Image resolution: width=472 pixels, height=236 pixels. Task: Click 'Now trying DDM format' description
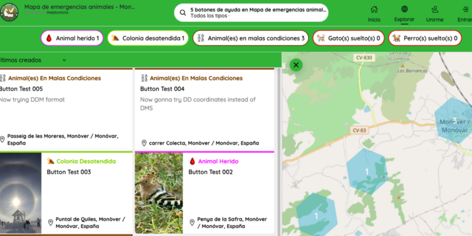(32, 100)
